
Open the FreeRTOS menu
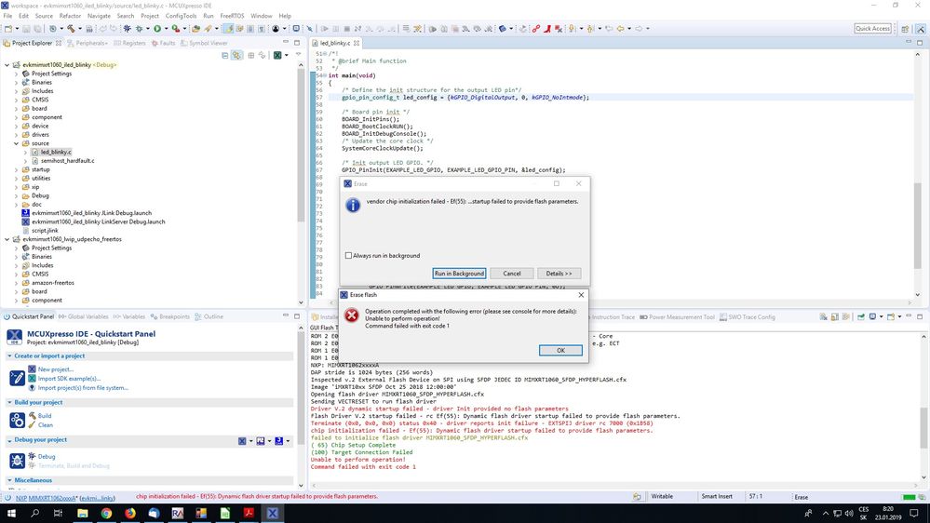pyautogui.click(x=232, y=16)
